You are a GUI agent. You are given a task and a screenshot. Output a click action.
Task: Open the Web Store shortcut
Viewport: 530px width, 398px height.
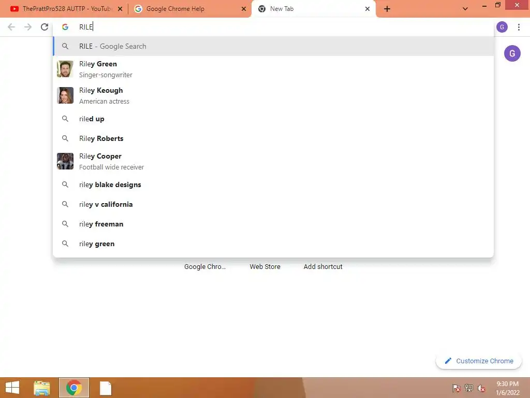[265, 267]
